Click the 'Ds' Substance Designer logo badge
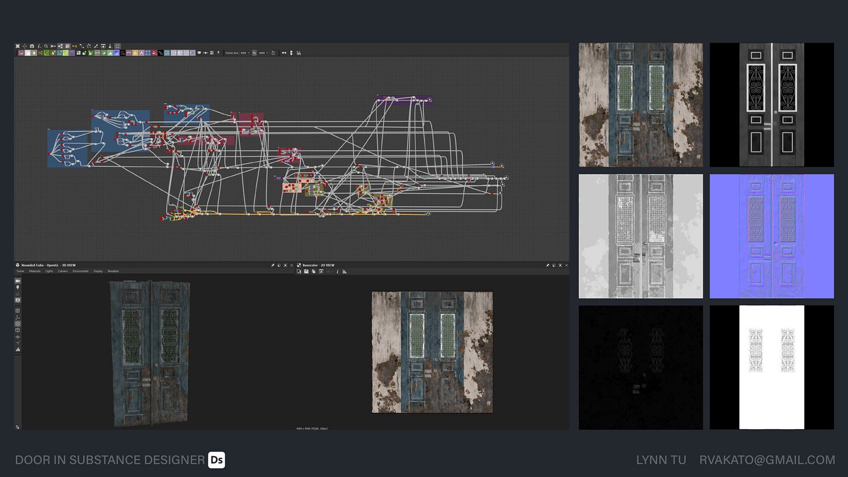848x477 pixels. coord(217,460)
